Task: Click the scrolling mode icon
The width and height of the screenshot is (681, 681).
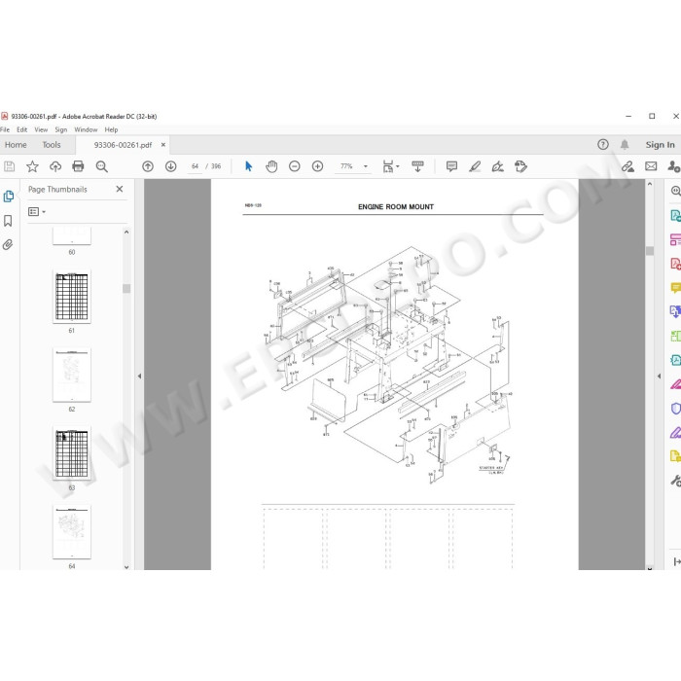Action: [x=417, y=166]
